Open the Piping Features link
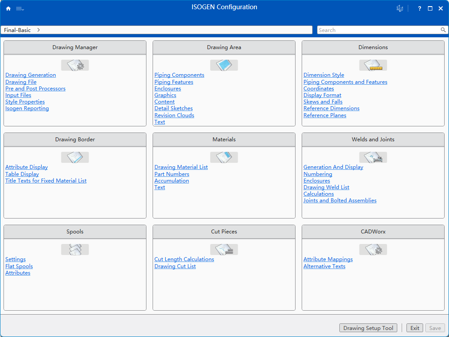This screenshot has width=449, height=337. (174, 82)
